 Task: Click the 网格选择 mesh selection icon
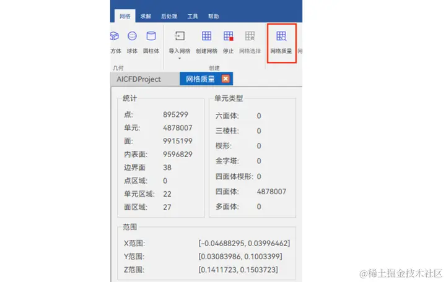[250, 36]
